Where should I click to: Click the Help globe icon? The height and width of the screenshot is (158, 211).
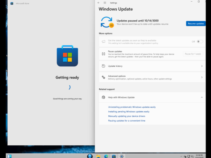(x=103, y=97)
